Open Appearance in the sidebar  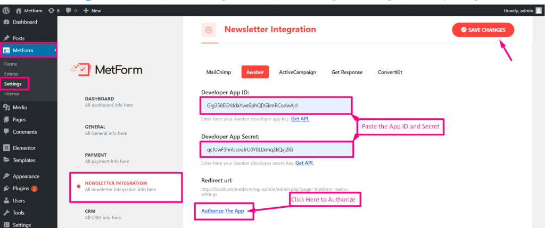(x=26, y=176)
